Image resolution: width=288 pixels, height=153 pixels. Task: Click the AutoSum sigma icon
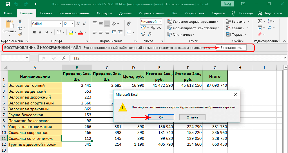click(x=260, y=21)
